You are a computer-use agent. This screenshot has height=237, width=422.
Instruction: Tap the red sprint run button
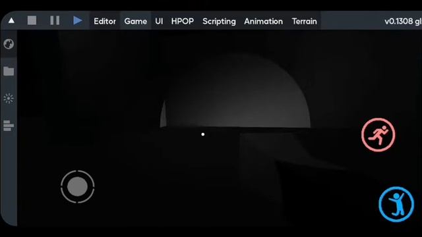pyautogui.click(x=378, y=135)
